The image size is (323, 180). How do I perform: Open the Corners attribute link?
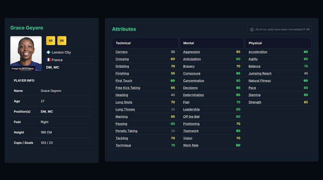[x=122, y=52]
